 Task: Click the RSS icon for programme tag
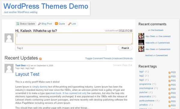coord(169,85)
